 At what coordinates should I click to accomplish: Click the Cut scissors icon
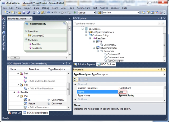coord(34,13)
